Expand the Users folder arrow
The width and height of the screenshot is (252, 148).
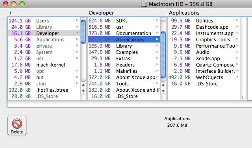click(77, 20)
